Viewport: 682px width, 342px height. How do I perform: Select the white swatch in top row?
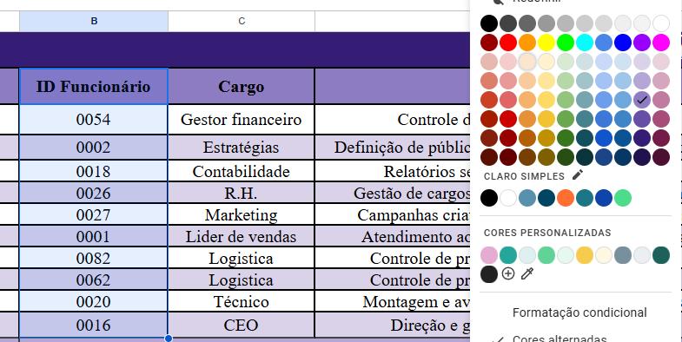point(661,23)
